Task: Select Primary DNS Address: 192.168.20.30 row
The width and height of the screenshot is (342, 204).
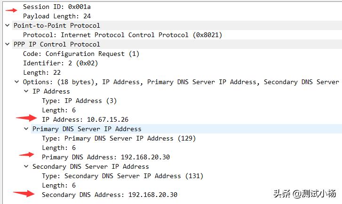Action: [x=106, y=157]
